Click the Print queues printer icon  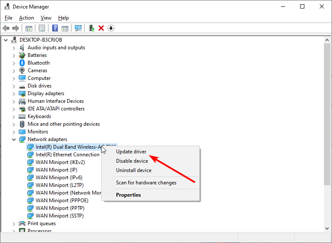click(x=22, y=223)
